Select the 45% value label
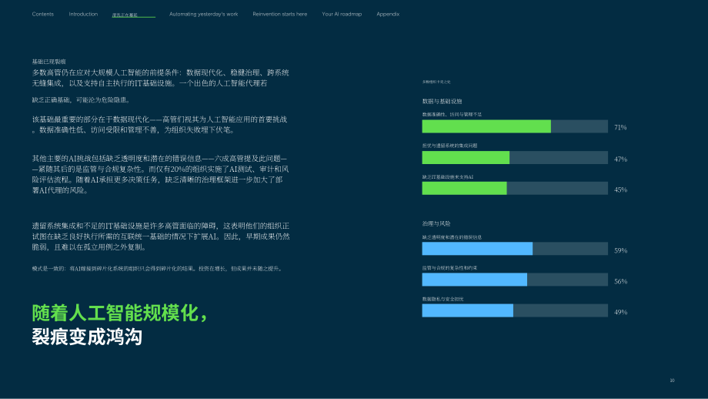The height and width of the screenshot is (399, 708). [620, 189]
